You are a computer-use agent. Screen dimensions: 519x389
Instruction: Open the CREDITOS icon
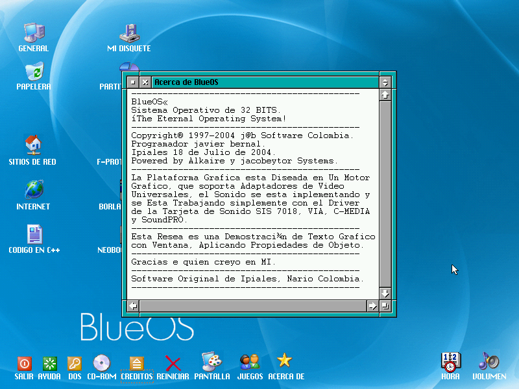(x=137, y=364)
